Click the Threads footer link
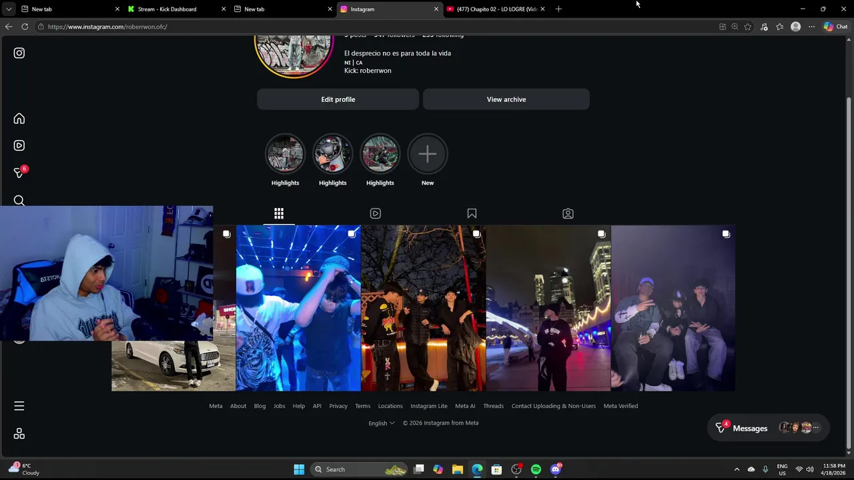 [494, 406]
